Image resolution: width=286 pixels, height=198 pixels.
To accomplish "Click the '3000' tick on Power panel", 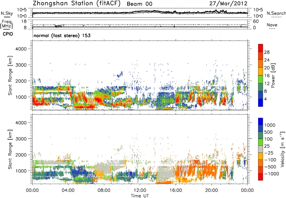I will tap(21, 65).
